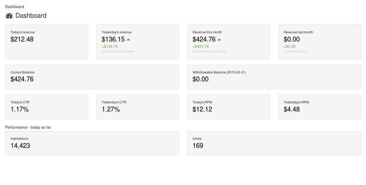This screenshot has width=366, height=185.
Task: Click the dashboard gauge icon
Action: 9,16
